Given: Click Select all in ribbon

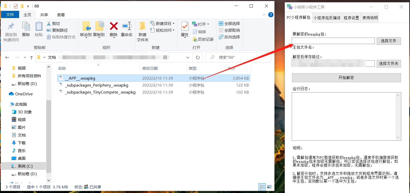Looking at the screenshot, I should pyautogui.click(x=229, y=23).
